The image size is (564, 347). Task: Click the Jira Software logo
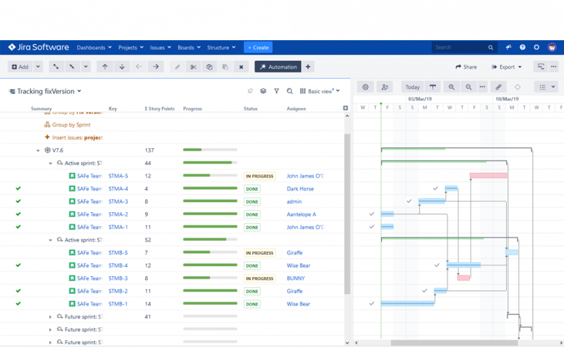coord(39,47)
